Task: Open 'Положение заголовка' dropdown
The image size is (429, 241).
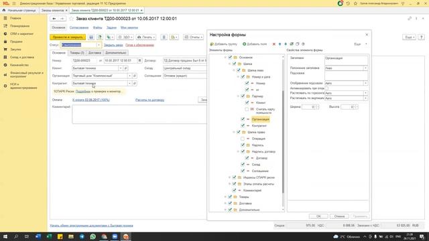Action: pos(365,68)
